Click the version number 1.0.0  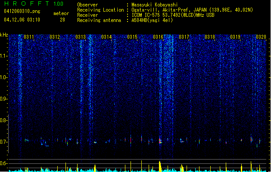click(59, 4)
